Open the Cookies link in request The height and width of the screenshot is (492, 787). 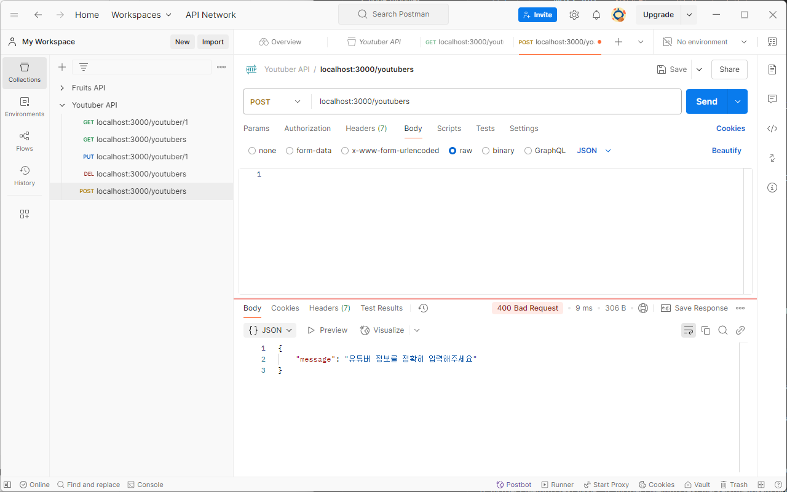pyautogui.click(x=730, y=129)
